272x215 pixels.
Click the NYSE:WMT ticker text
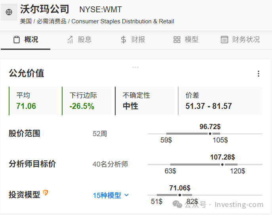pyautogui.click(x=101, y=10)
